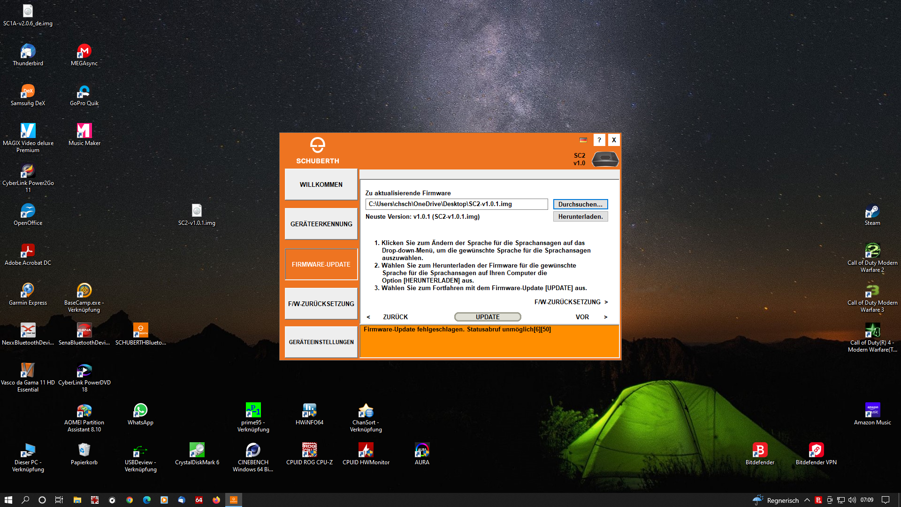Image resolution: width=901 pixels, height=507 pixels.
Task: Open GERÄTEEINSTELLUNGEN tab
Action: [321, 342]
